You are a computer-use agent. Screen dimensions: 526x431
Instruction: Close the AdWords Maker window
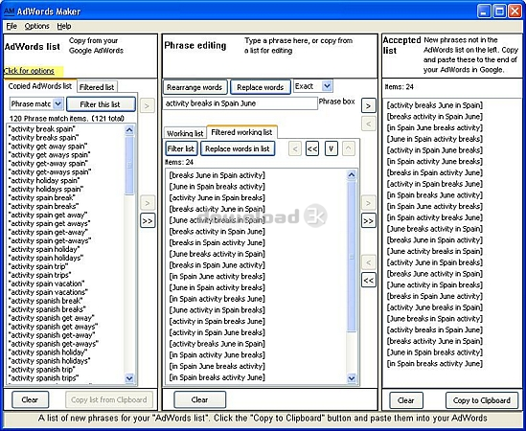tap(515, 11)
